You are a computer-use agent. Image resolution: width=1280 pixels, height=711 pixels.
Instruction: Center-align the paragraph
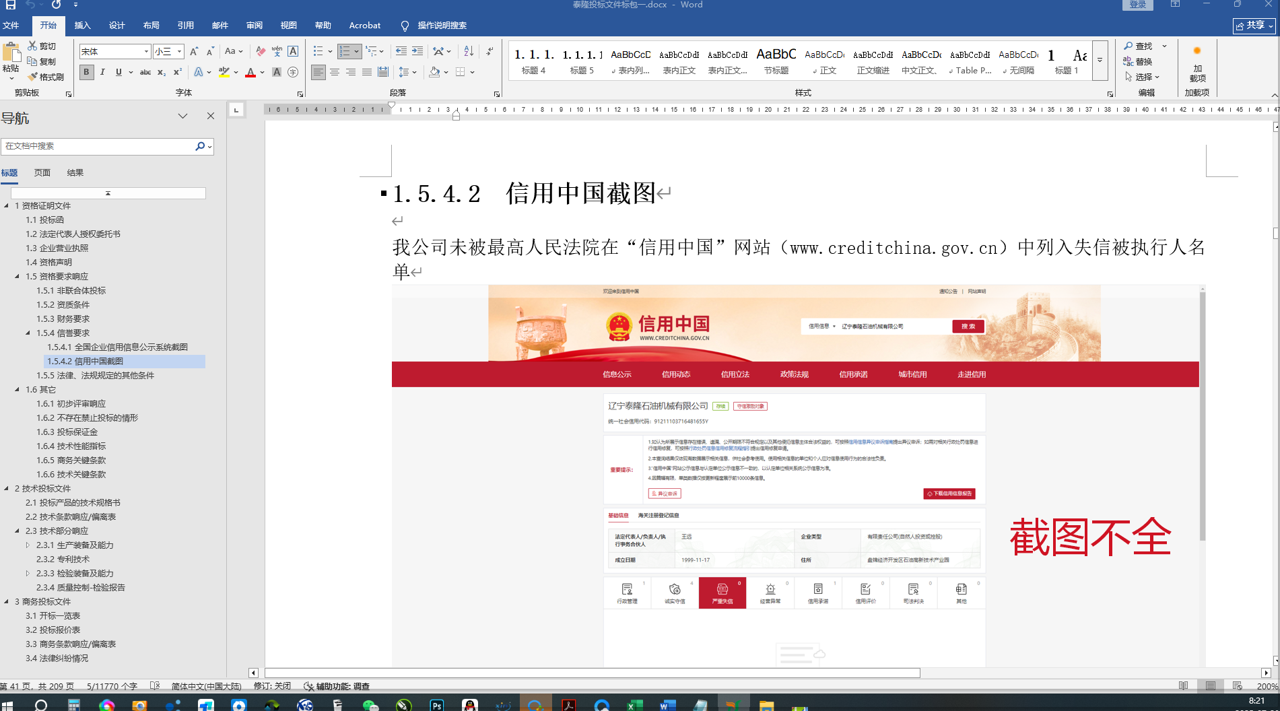(x=335, y=72)
